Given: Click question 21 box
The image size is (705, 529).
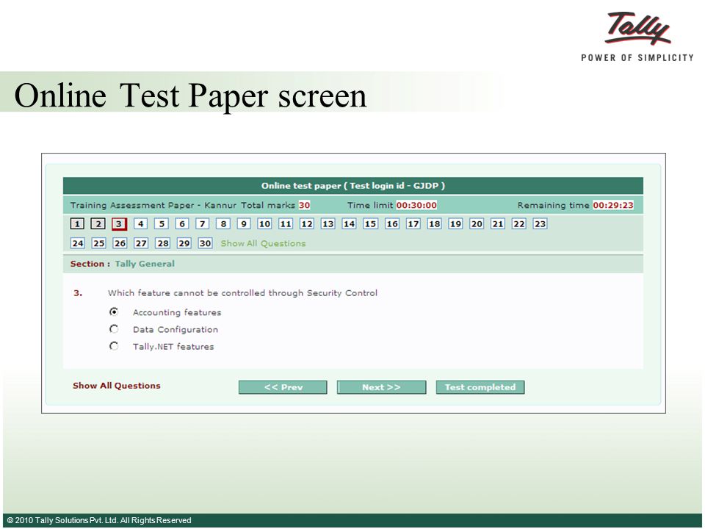Looking at the screenshot, I should coord(498,223).
